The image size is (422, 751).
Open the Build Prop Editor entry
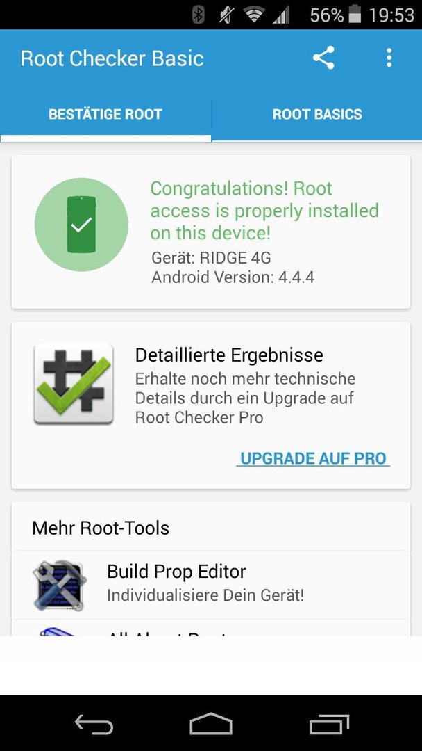(x=211, y=585)
